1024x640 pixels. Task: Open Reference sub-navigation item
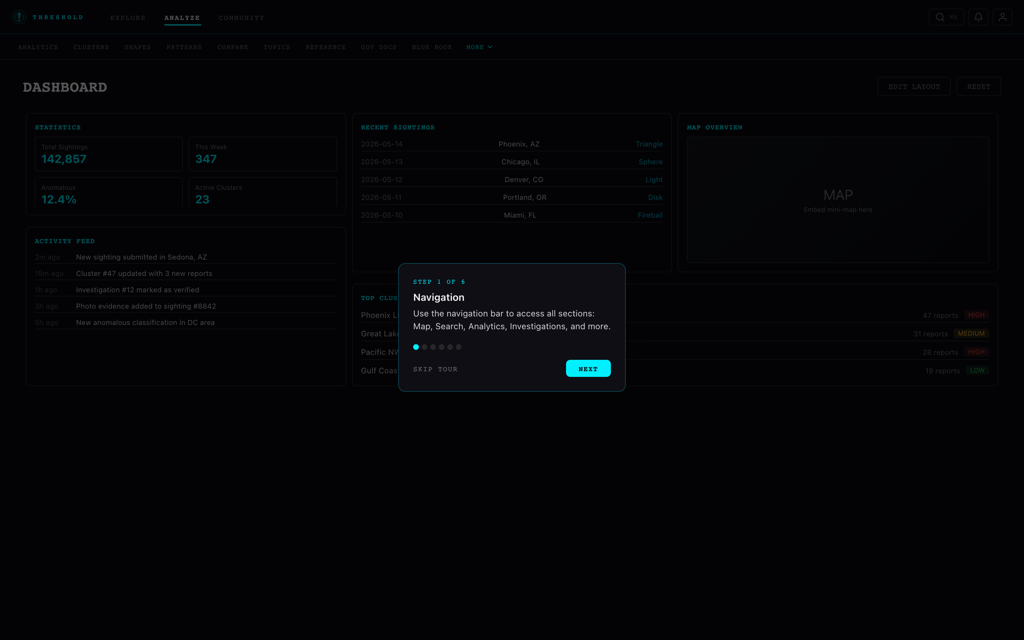[x=326, y=47]
